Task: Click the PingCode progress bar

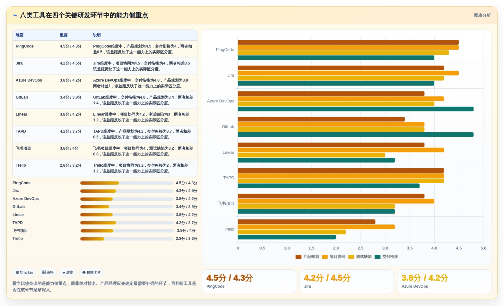Action: click(x=126, y=183)
